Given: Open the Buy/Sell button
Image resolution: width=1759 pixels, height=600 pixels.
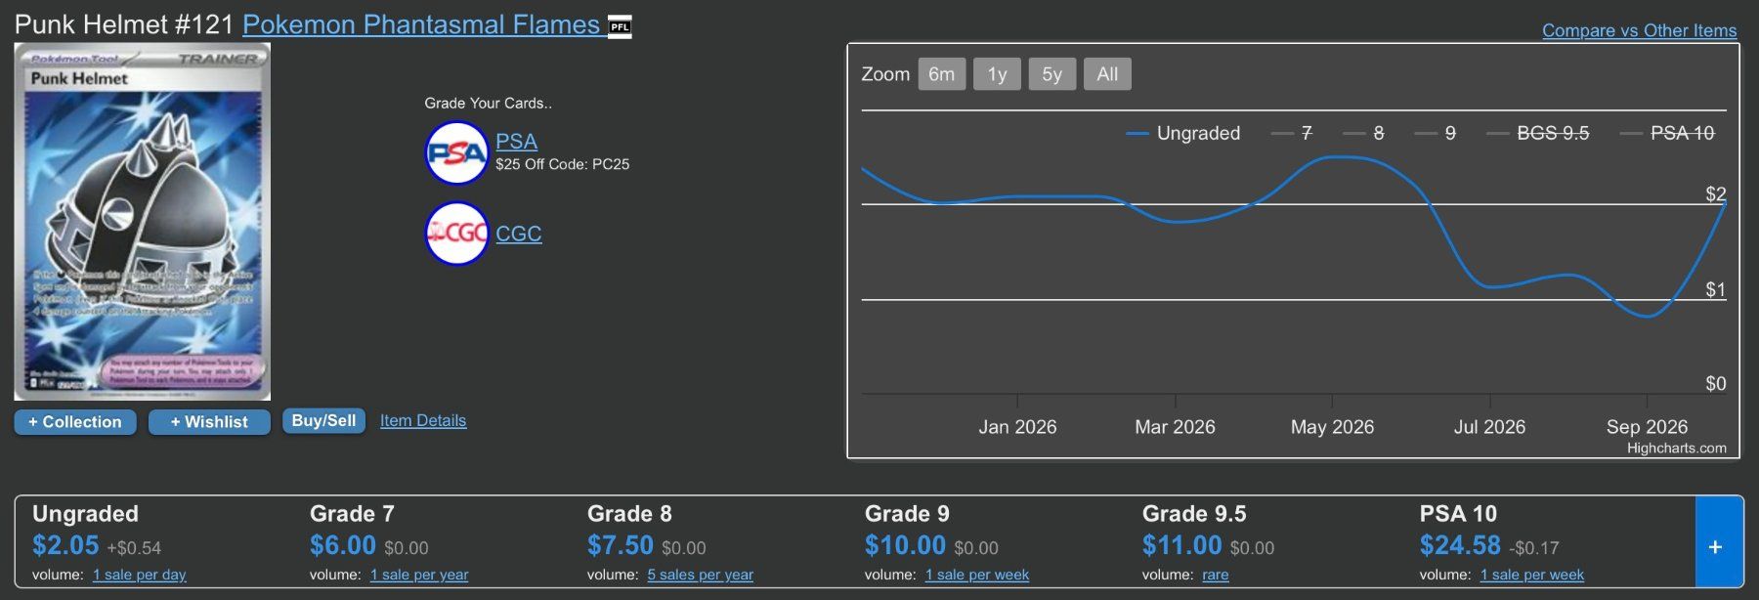Looking at the screenshot, I should pyautogui.click(x=323, y=420).
